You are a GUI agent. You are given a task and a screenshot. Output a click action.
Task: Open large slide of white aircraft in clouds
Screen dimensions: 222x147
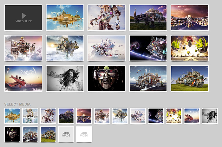pos(107,48)
